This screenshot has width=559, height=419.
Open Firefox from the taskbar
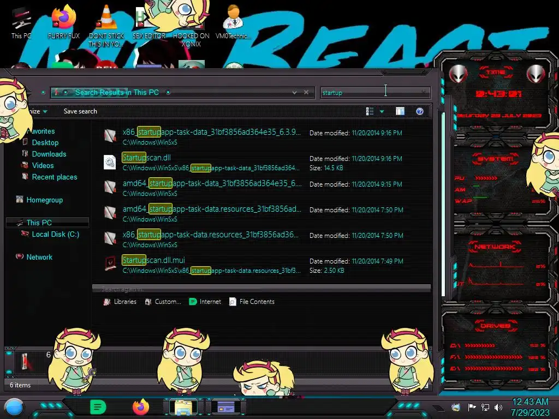(141, 407)
